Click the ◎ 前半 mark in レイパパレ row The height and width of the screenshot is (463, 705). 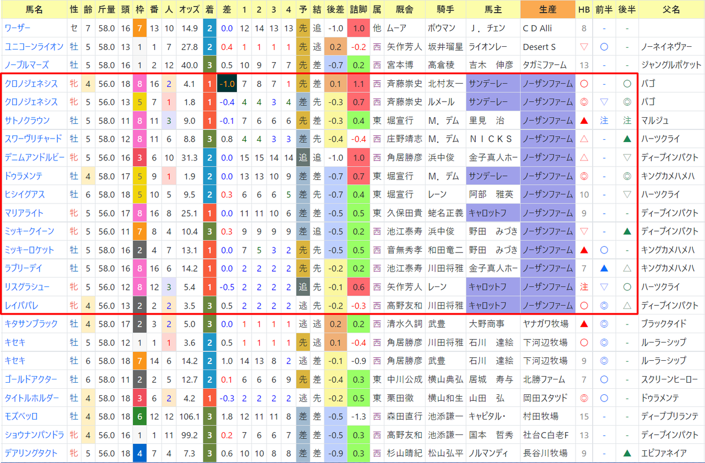[x=604, y=305]
